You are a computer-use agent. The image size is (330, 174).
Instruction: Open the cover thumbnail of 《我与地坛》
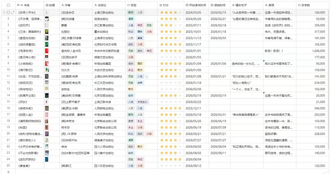[x=47, y=89]
